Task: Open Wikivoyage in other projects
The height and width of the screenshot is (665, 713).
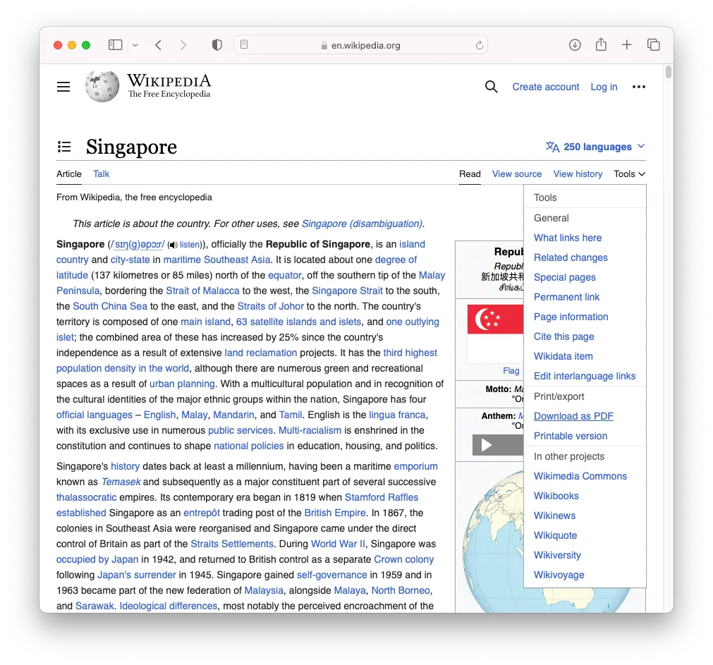Action: tap(559, 575)
